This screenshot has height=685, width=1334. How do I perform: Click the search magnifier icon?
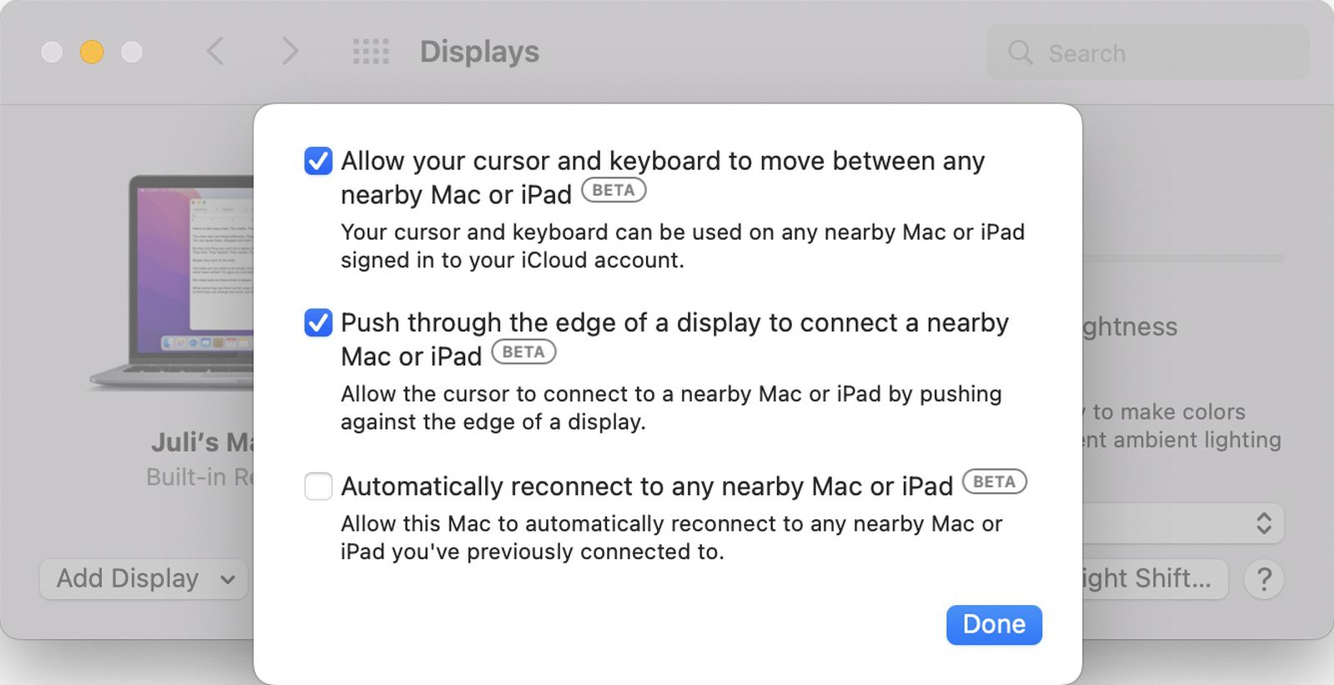click(x=1020, y=52)
